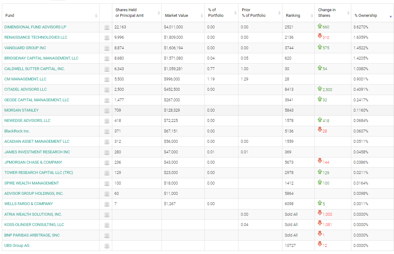
Task: Open grid icon for Atria Wealth Solutions row
Action: 107,215
